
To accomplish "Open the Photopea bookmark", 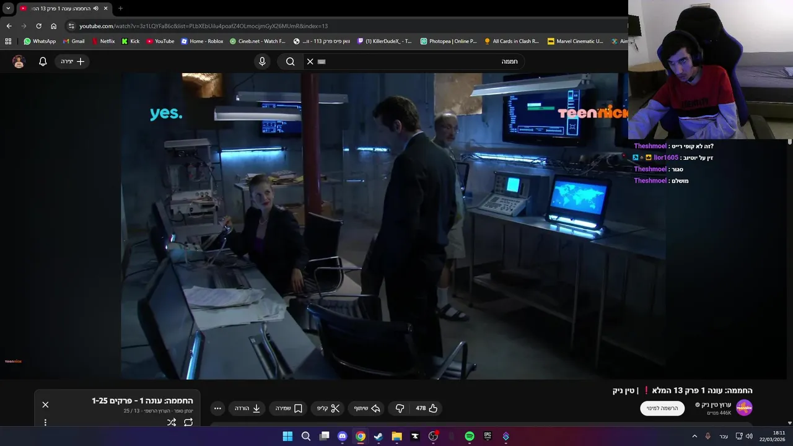I will click(449, 42).
